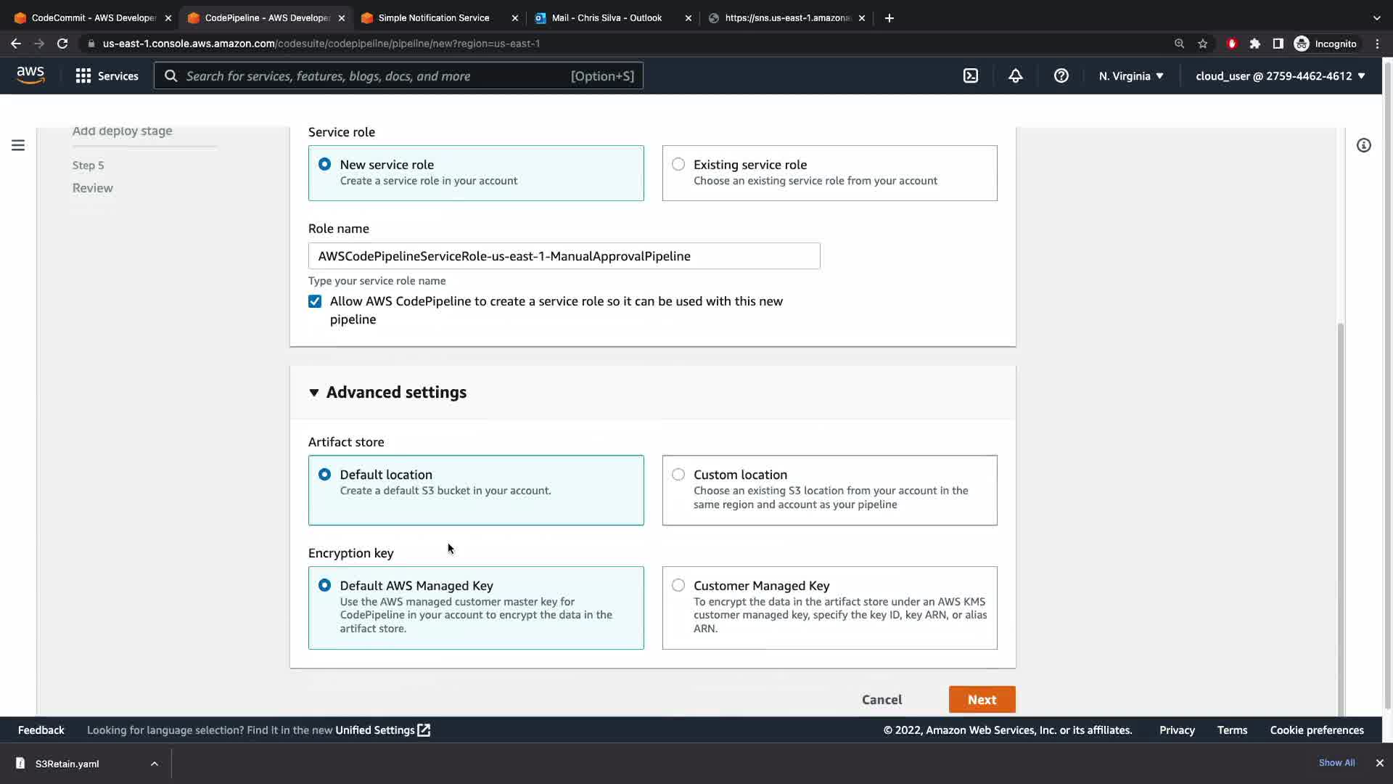Open the info panel icon
The width and height of the screenshot is (1393, 784).
coord(1364,145)
